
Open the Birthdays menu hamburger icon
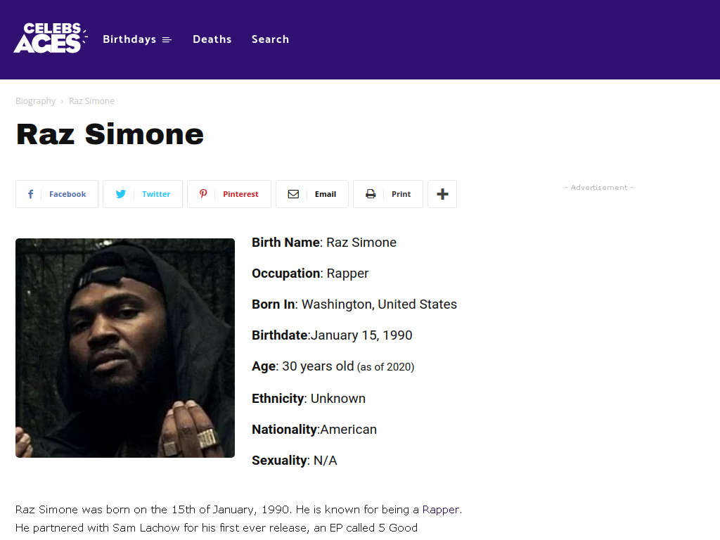click(x=167, y=40)
